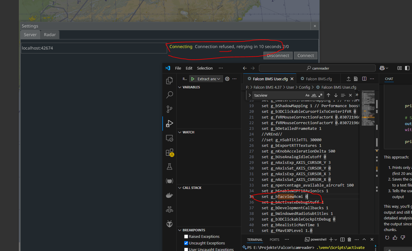
Task: Switch to Radar tab in Settings window
Action: coord(50,35)
